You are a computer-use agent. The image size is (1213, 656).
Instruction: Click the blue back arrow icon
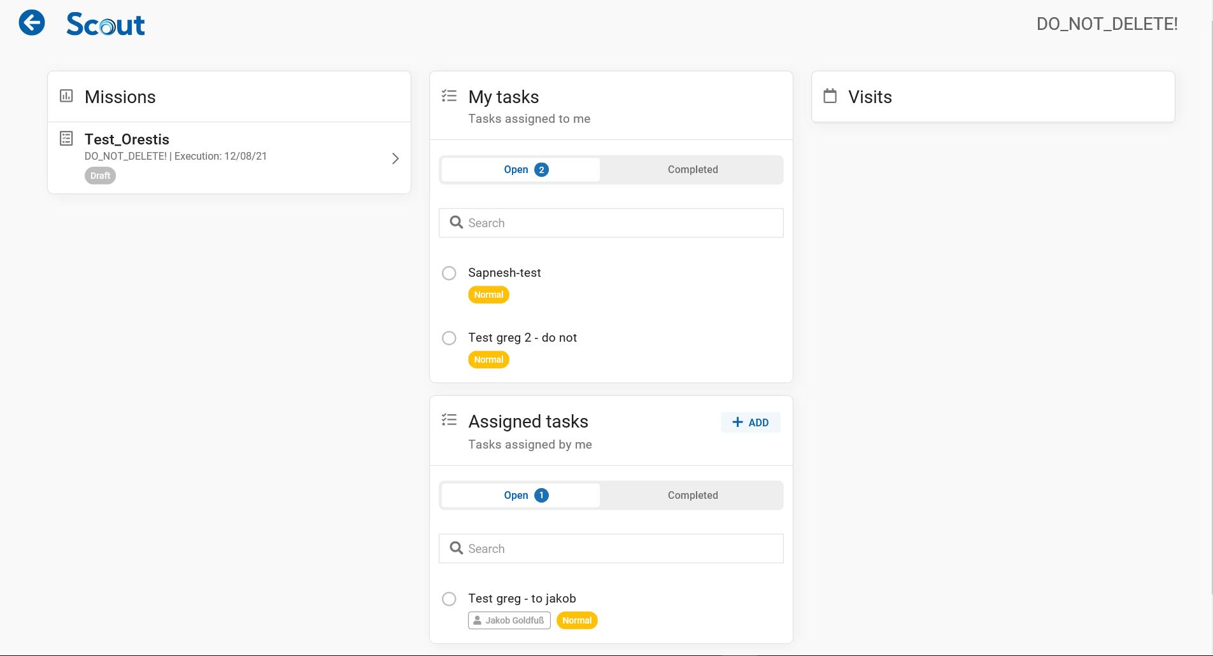coord(32,23)
